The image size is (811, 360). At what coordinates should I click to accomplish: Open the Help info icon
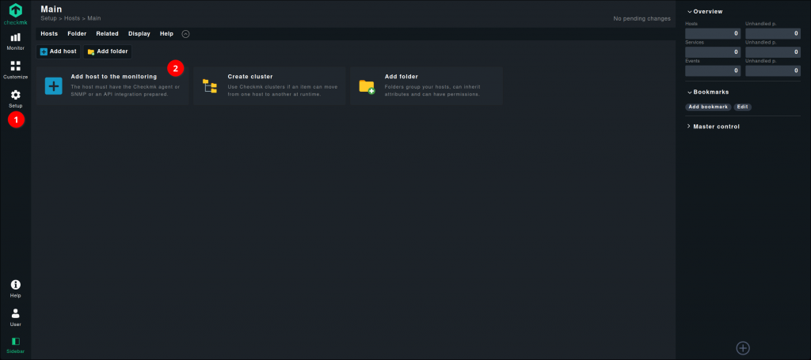[15, 285]
